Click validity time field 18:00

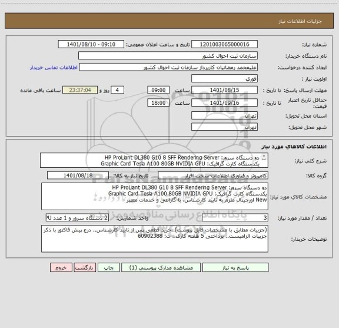158,103
